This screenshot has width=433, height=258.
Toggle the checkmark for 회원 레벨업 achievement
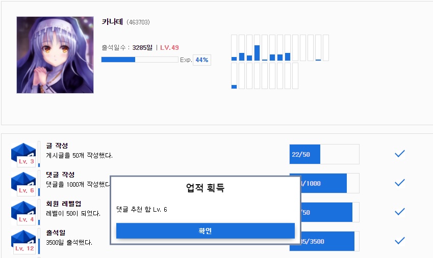point(400,212)
